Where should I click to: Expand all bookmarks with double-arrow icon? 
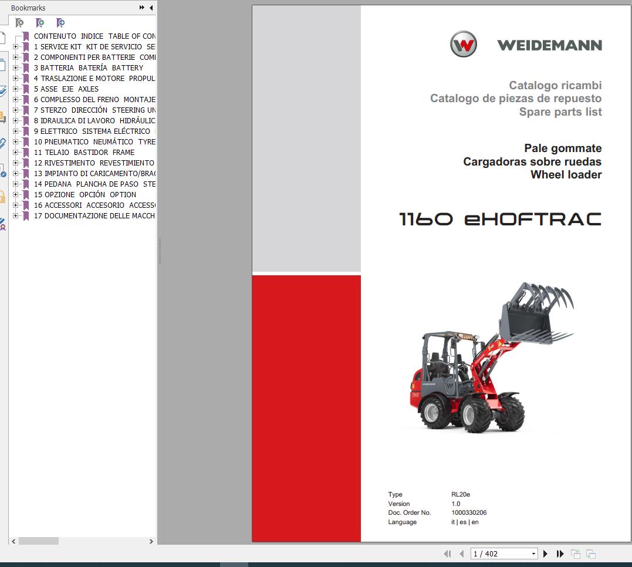click(x=142, y=8)
